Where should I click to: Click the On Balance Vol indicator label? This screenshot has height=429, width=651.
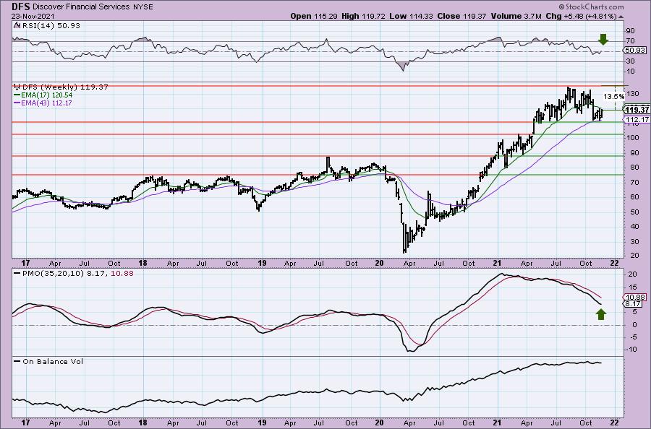(53, 361)
